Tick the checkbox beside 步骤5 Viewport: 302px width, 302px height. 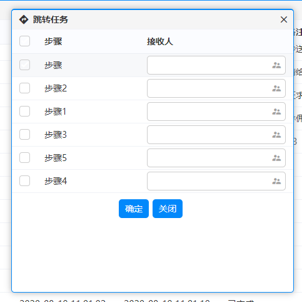[x=24, y=158]
